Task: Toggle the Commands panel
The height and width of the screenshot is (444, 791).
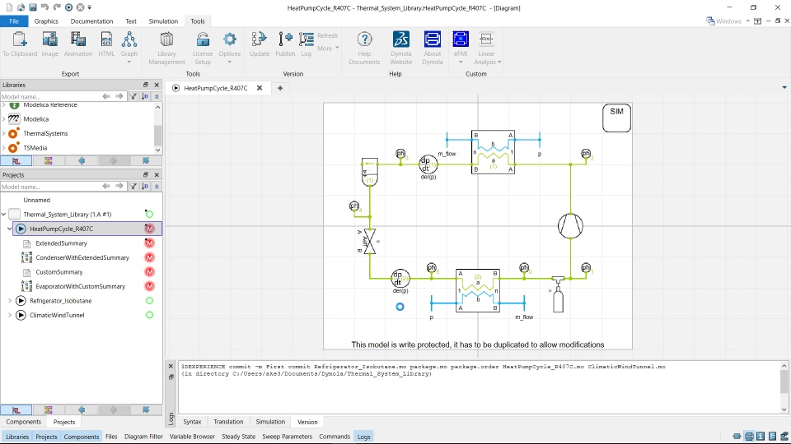Action: click(x=335, y=437)
